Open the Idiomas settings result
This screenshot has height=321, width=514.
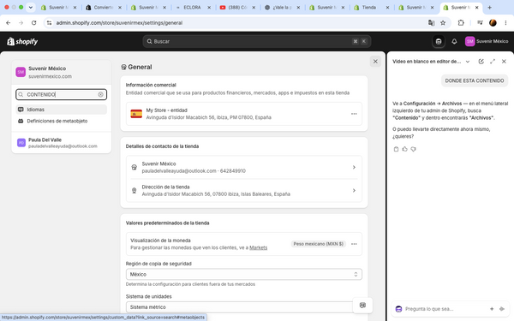(x=61, y=110)
